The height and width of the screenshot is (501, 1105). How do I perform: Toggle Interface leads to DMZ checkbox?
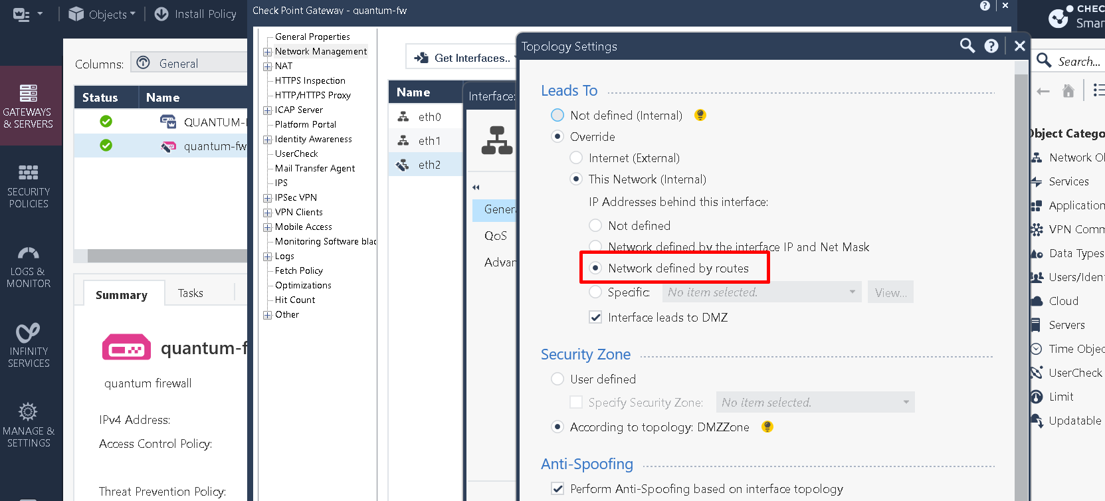click(x=595, y=317)
